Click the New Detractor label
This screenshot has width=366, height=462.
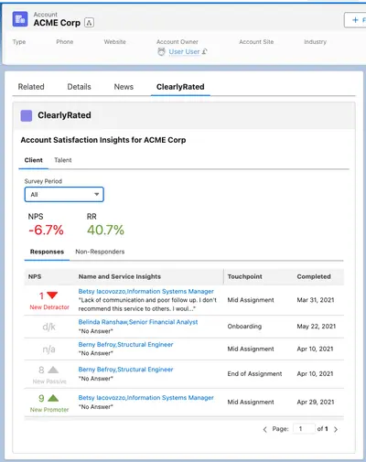tap(49, 307)
